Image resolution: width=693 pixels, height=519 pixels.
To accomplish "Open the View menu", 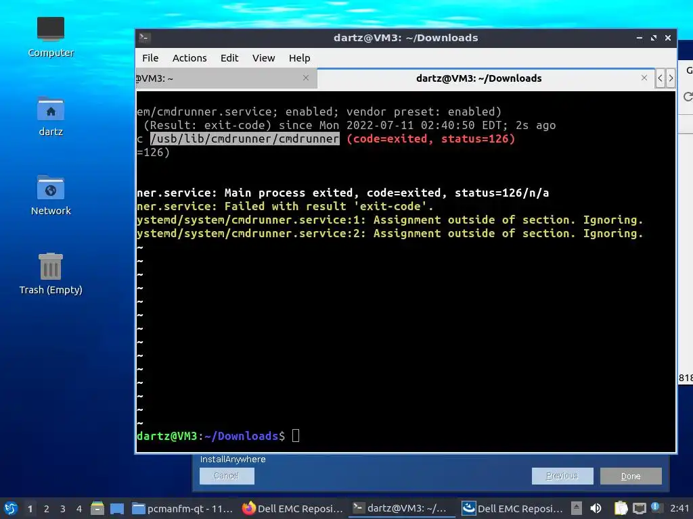I will pos(263,58).
